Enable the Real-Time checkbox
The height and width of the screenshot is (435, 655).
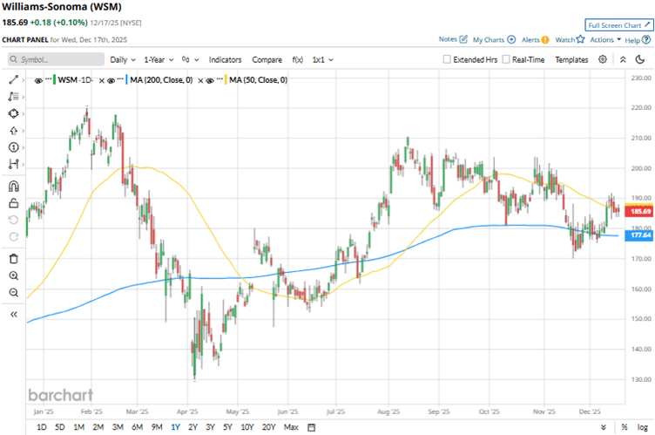pyautogui.click(x=505, y=59)
